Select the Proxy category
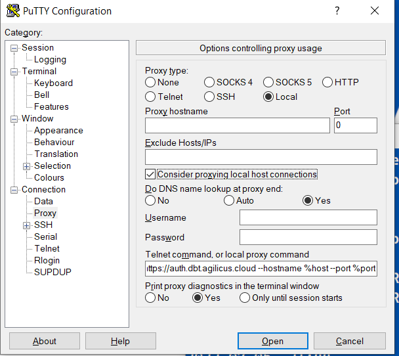 click(45, 213)
